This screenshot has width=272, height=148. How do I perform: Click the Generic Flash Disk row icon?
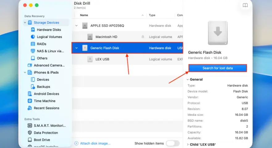(x=85, y=48)
